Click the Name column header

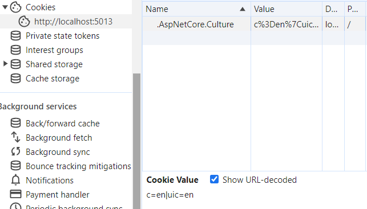196,9
